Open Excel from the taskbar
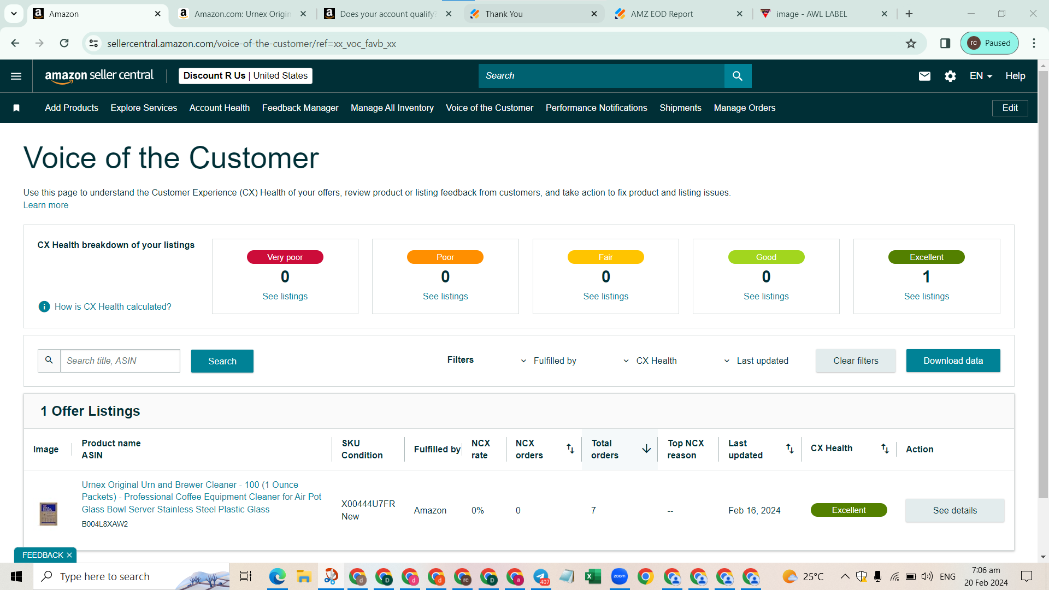 coord(593,576)
